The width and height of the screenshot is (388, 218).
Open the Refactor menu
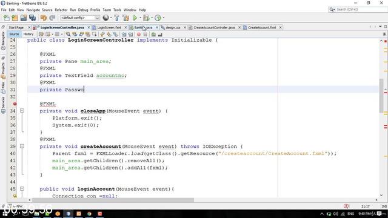(x=61, y=10)
